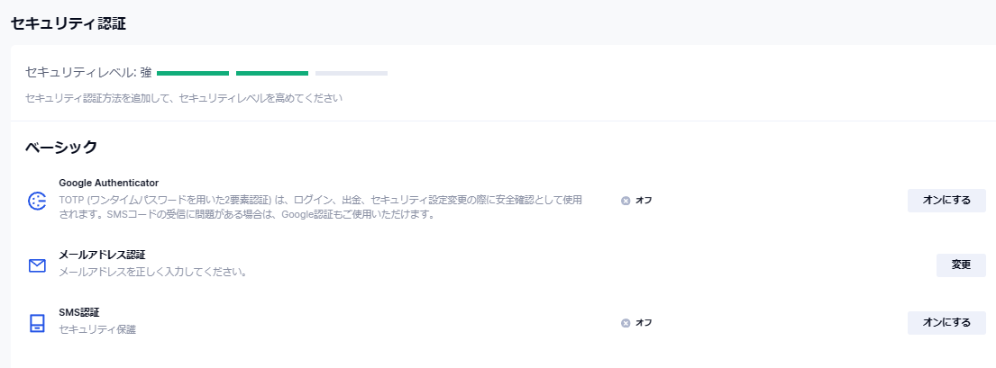Click the email envelope icon
The width and height of the screenshot is (996, 368).
click(37, 265)
